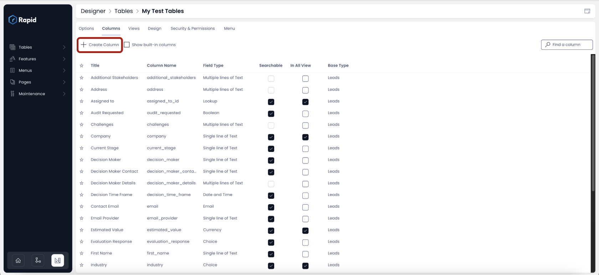This screenshot has width=599, height=275.
Task: Click the Maintenance sidebar icon
Action: coord(12,94)
